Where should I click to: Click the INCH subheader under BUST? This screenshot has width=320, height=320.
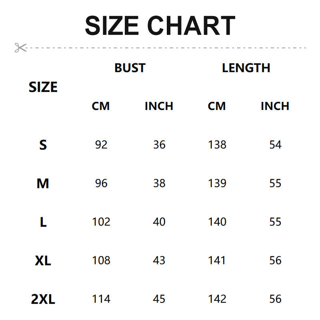159,106
